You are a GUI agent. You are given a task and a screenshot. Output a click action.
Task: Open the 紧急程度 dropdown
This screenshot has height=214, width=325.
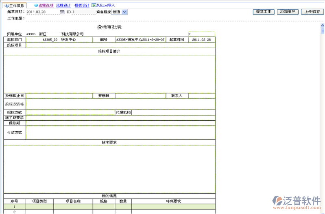(x=124, y=12)
